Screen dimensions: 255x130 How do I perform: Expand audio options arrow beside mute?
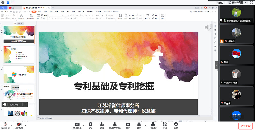coord(12,126)
